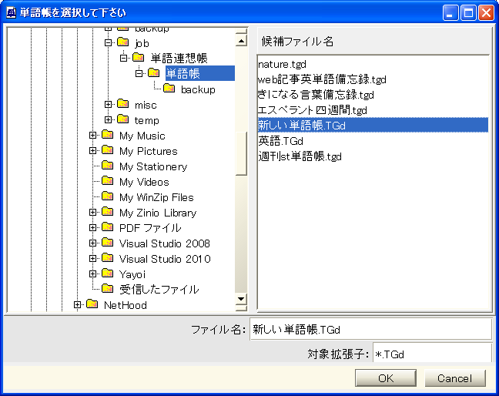
Task: Select the 単語連想帳 folder label
Action: [179, 59]
